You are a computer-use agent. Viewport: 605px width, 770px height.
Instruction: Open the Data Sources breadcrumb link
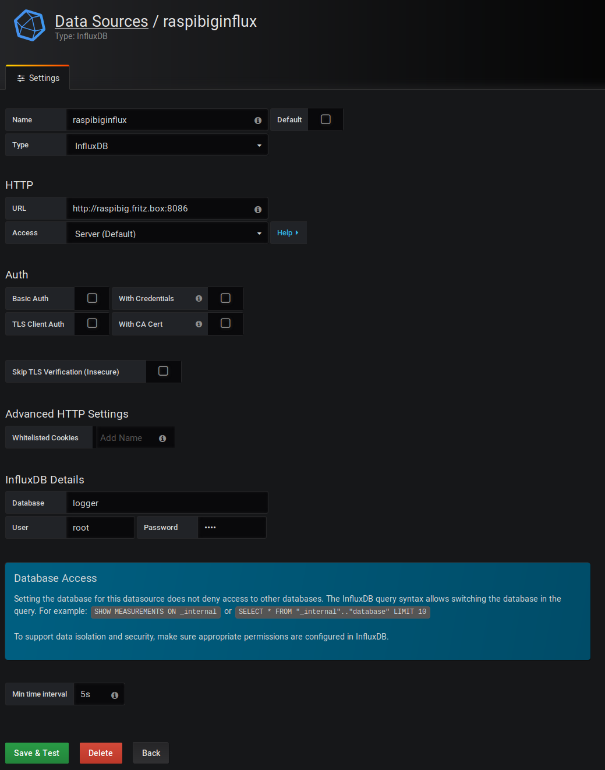(x=101, y=22)
